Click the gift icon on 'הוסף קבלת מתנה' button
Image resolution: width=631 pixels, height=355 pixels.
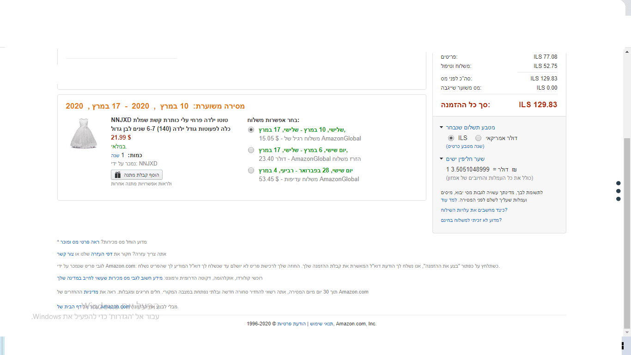coord(118,175)
